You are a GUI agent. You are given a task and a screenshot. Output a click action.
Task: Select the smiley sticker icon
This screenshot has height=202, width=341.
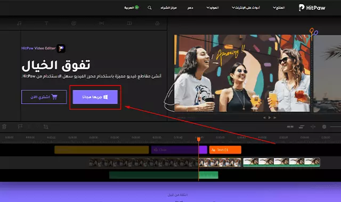(74, 23)
